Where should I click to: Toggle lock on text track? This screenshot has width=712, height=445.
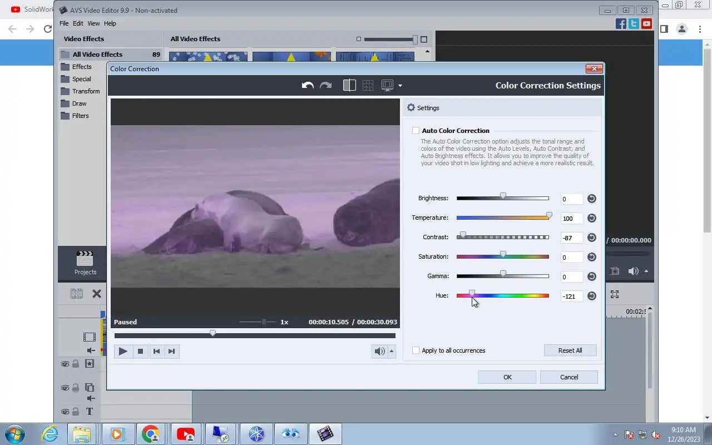coord(76,412)
